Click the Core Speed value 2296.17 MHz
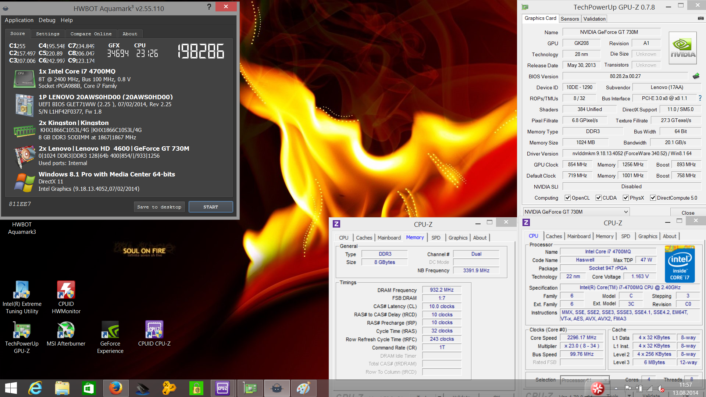Image resolution: width=706 pixels, height=397 pixels. pyautogui.click(x=582, y=337)
